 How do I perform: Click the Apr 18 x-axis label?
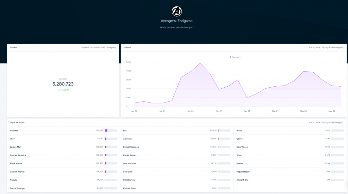(x=134, y=111)
